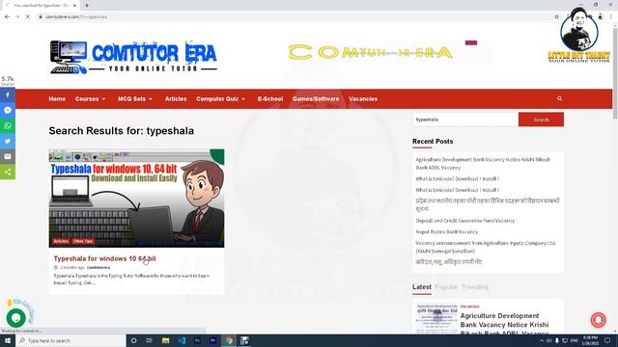Expand the Computer Quiz dropdown menu
618x347 pixels.
tap(221, 98)
